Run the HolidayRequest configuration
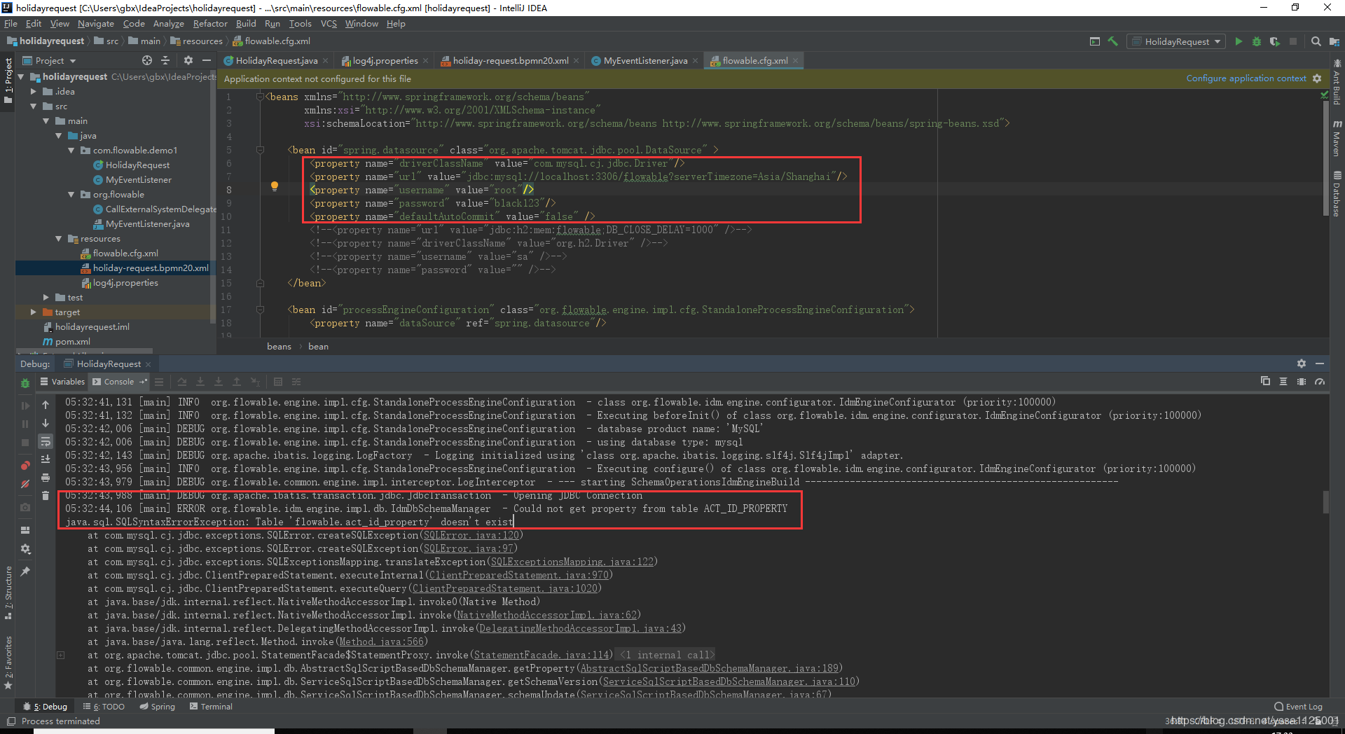 1239,41
